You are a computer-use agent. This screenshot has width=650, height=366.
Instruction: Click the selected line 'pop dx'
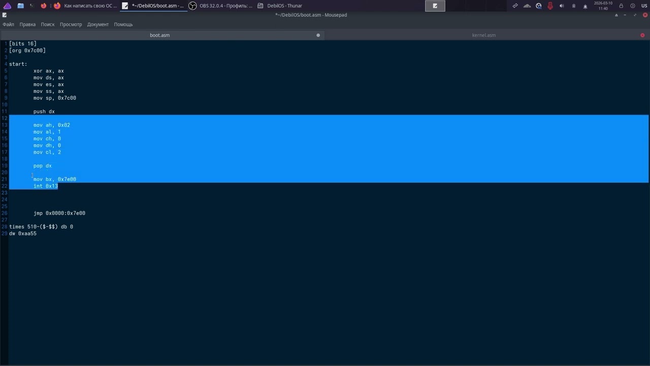[x=43, y=166]
